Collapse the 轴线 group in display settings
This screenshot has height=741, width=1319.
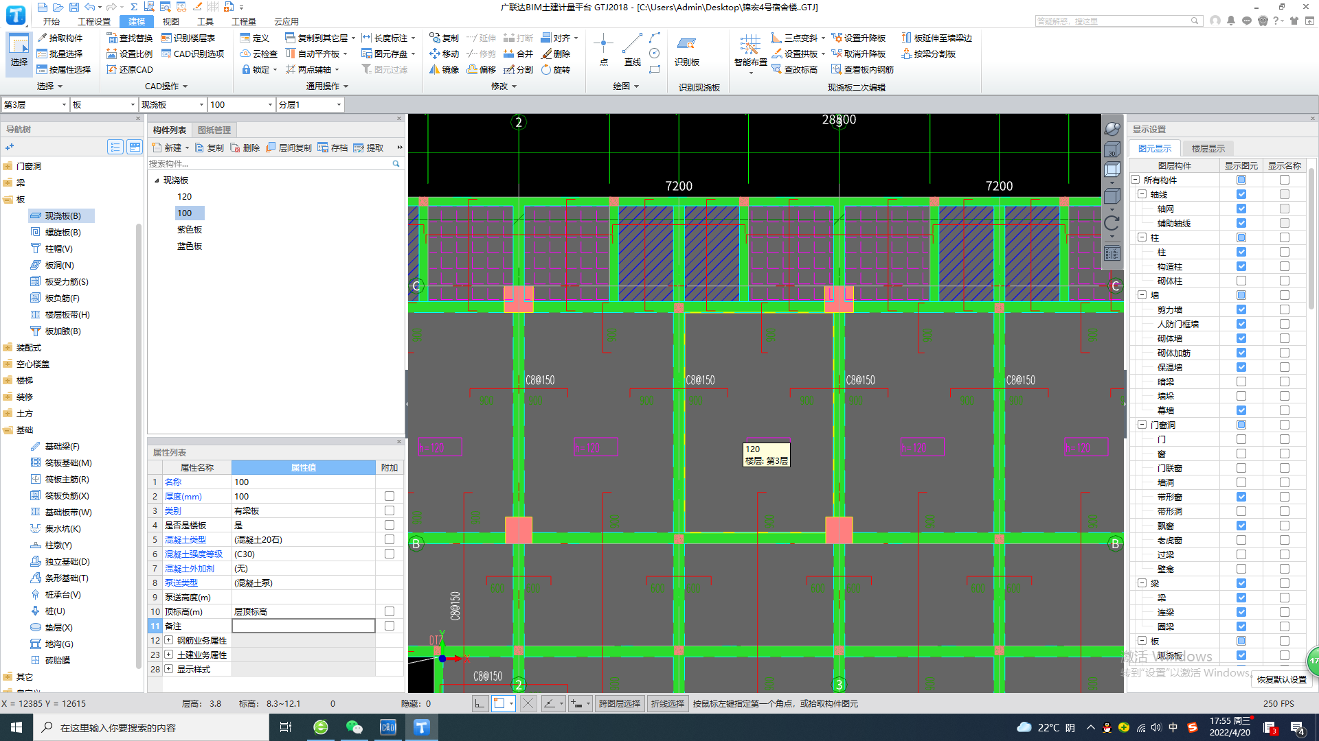tap(1142, 194)
